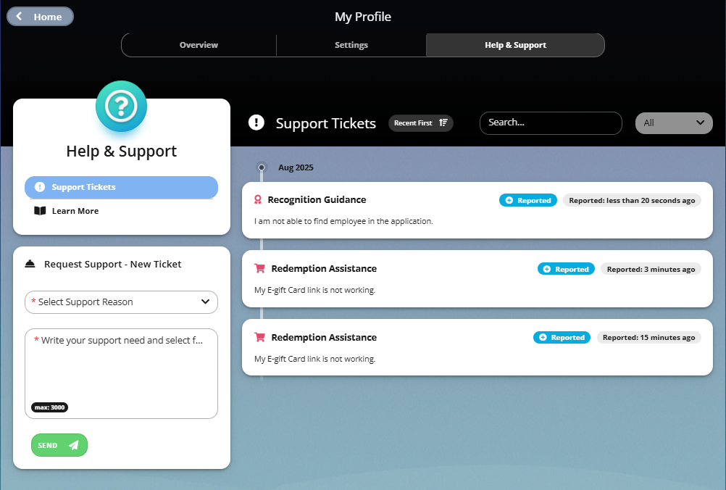Toggle the Recent First sort order

pyautogui.click(x=420, y=122)
